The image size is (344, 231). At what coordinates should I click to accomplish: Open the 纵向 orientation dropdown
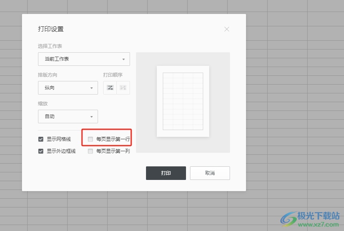tap(68, 88)
